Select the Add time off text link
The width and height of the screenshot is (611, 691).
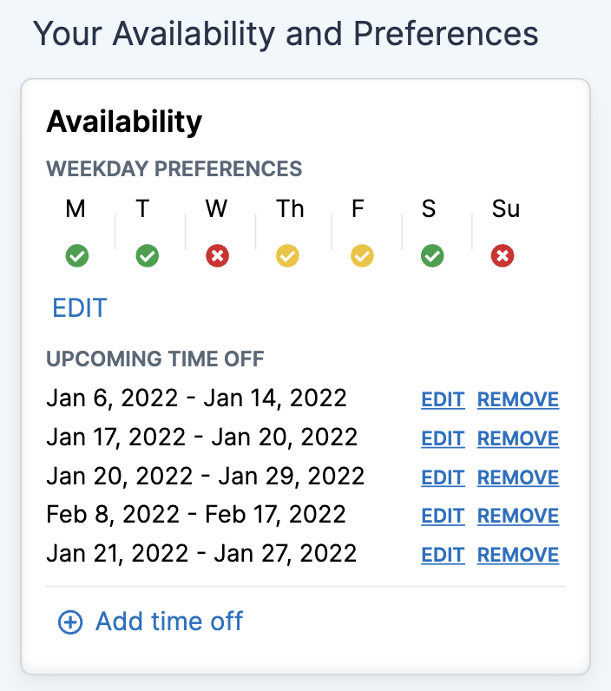[x=169, y=622]
